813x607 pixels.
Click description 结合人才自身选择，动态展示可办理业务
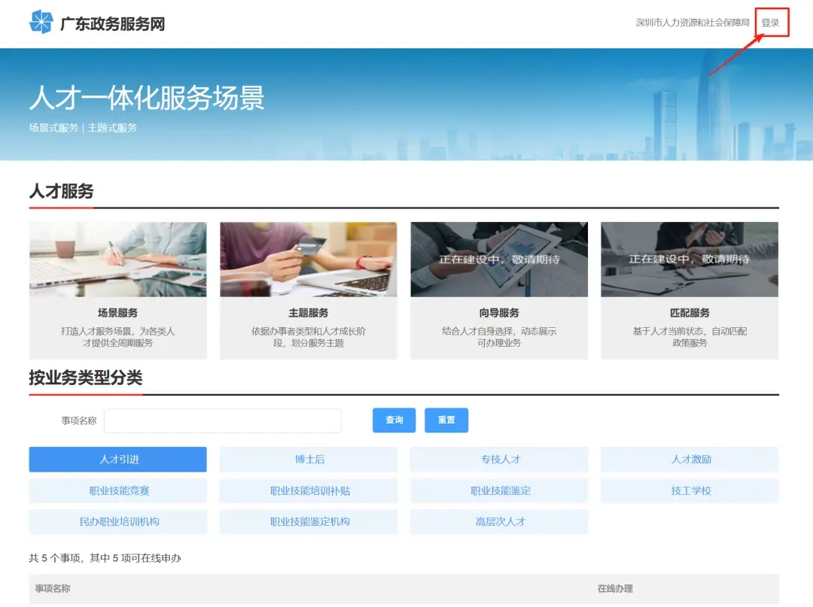click(x=499, y=337)
